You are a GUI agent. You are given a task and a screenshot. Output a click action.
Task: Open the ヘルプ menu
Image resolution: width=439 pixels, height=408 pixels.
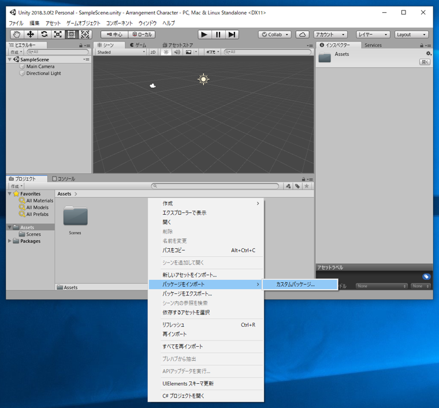coord(169,23)
